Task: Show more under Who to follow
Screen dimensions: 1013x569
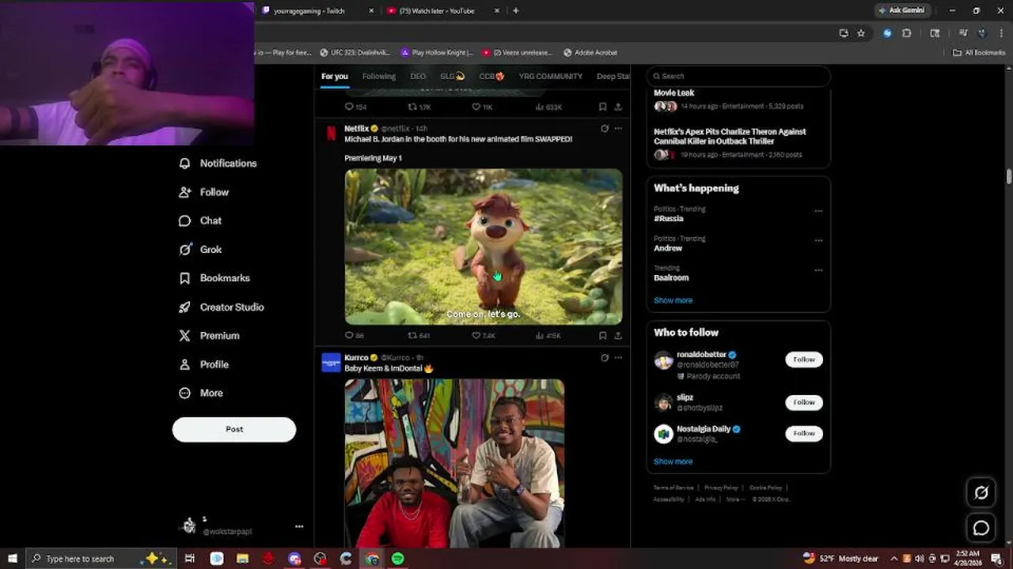Action: point(673,462)
